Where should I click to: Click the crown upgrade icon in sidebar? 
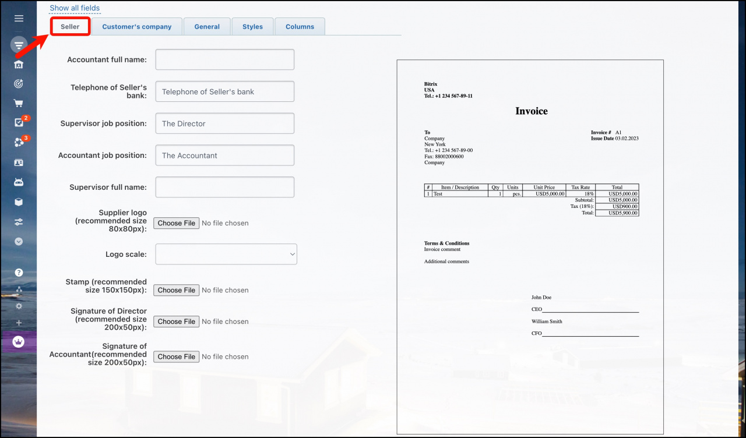click(x=19, y=342)
